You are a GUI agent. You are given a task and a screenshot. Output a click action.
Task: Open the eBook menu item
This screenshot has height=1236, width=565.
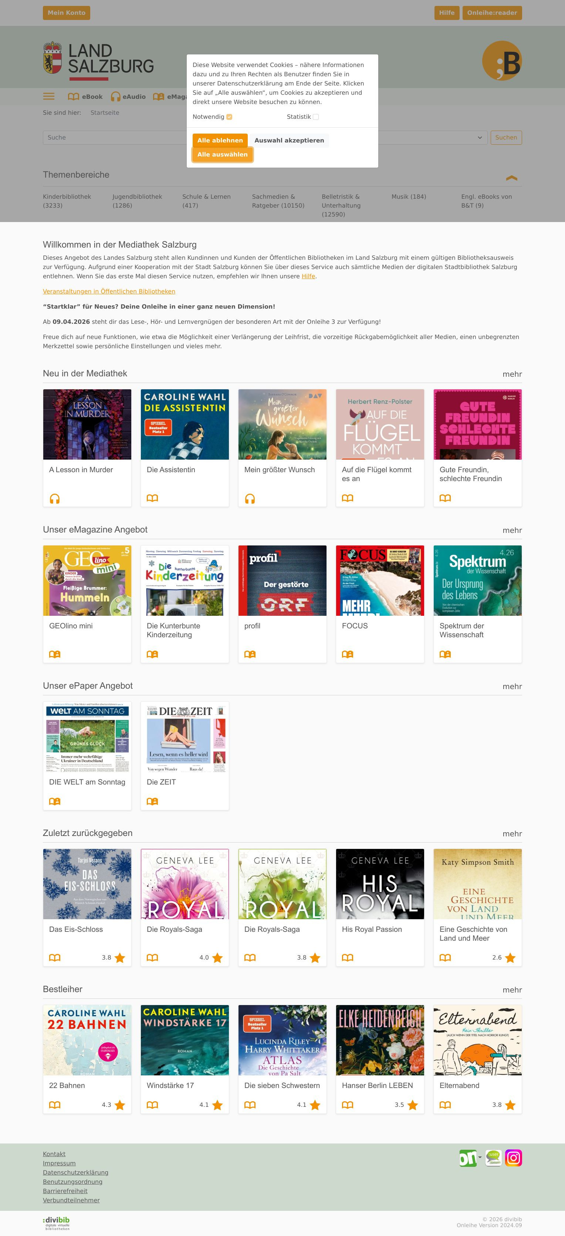pos(85,97)
